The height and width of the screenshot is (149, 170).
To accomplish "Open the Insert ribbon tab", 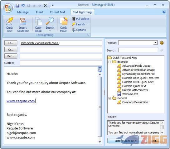I will (40, 12).
